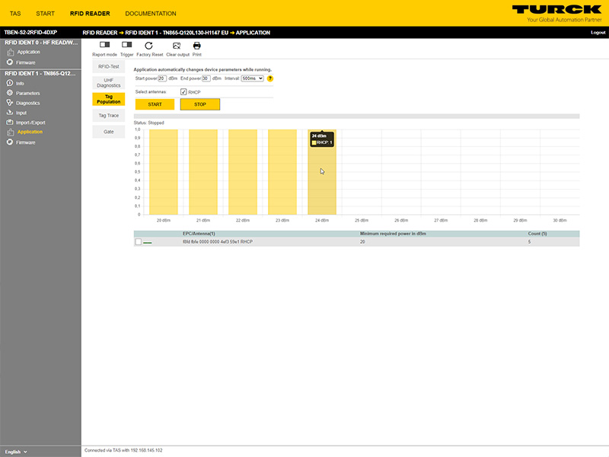Screen dimensions: 609x457
Task: Click the Start power input field
Action: point(162,78)
